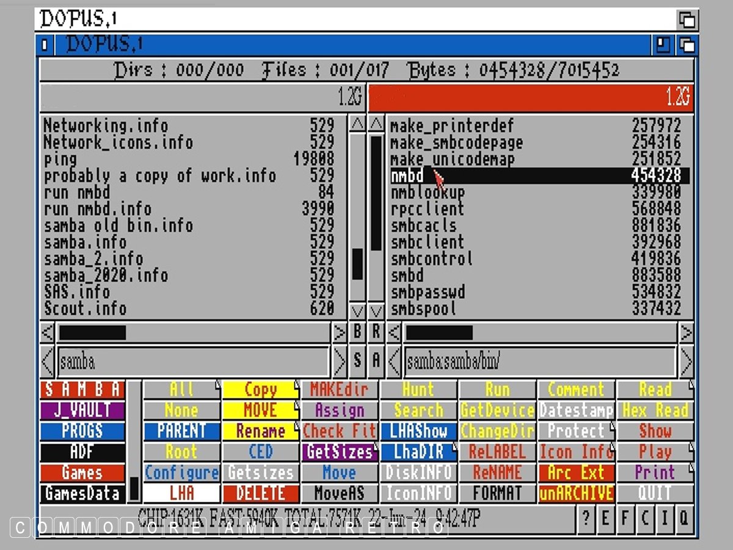Click the 'R' button between the file panels
This screenshot has width=733, height=550.
tap(376, 332)
